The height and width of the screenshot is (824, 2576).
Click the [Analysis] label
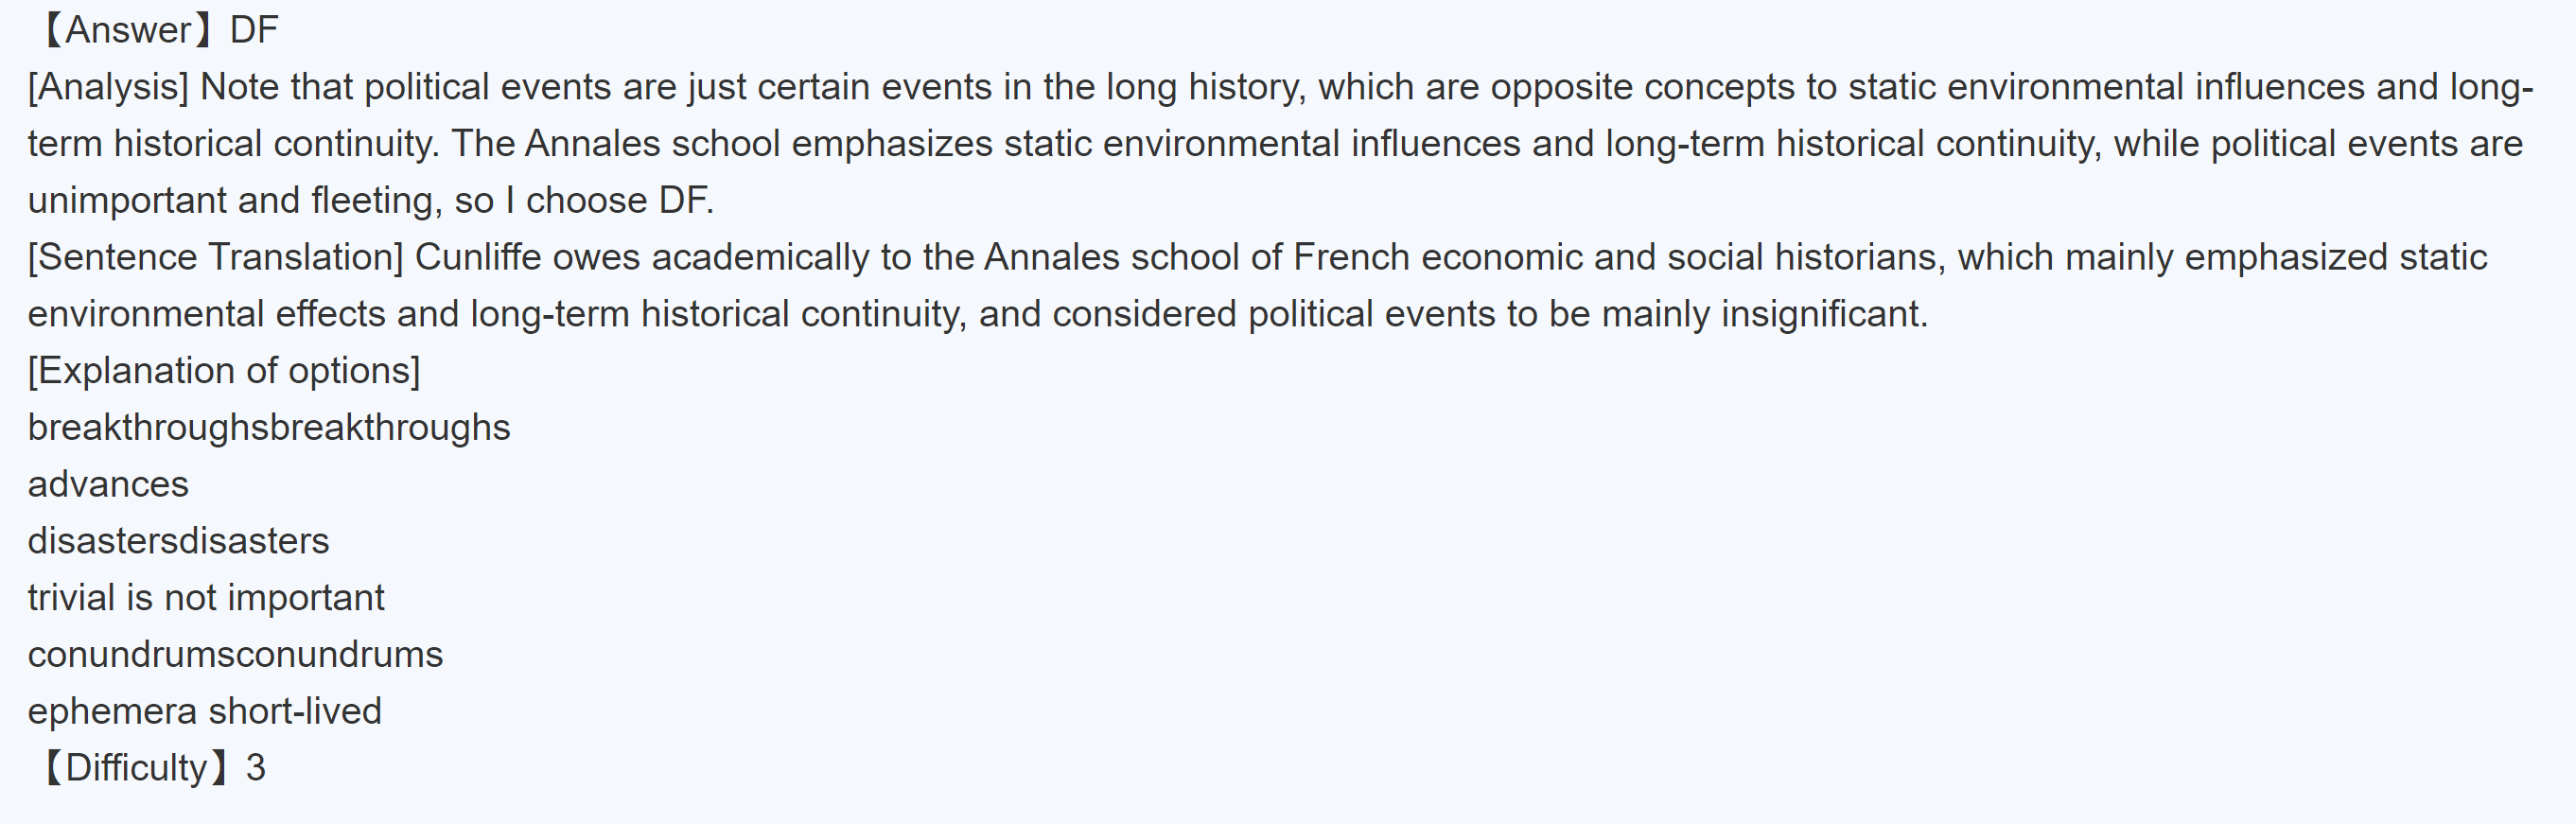coord(108,87)
